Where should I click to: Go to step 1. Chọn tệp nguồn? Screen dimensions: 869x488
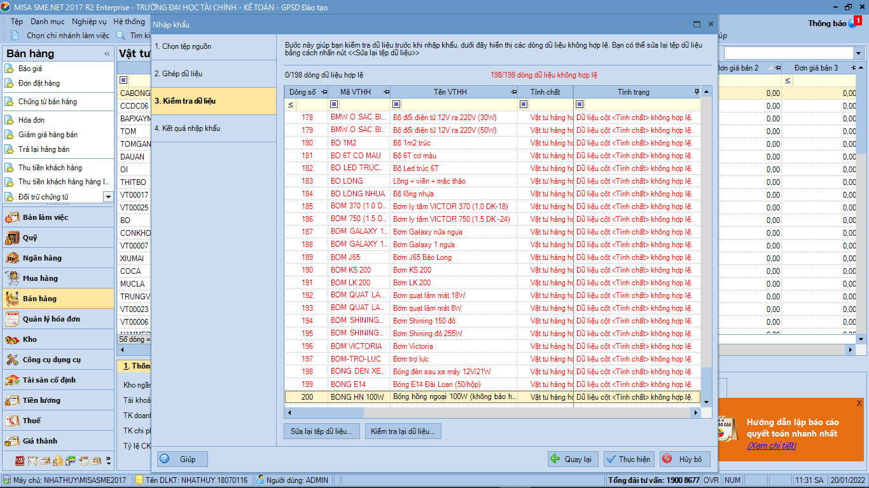[x=214, y=47]
